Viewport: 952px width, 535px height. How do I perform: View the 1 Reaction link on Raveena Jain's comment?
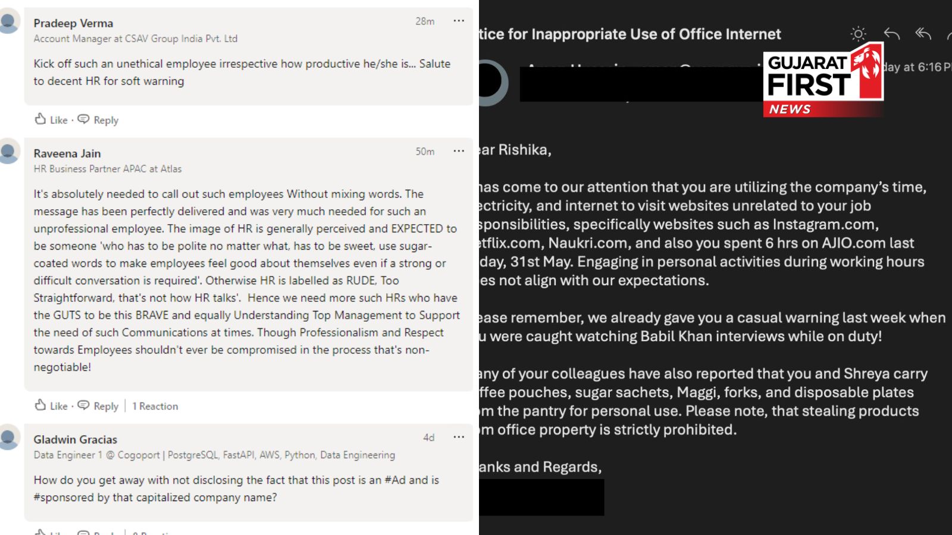(155, 406)
